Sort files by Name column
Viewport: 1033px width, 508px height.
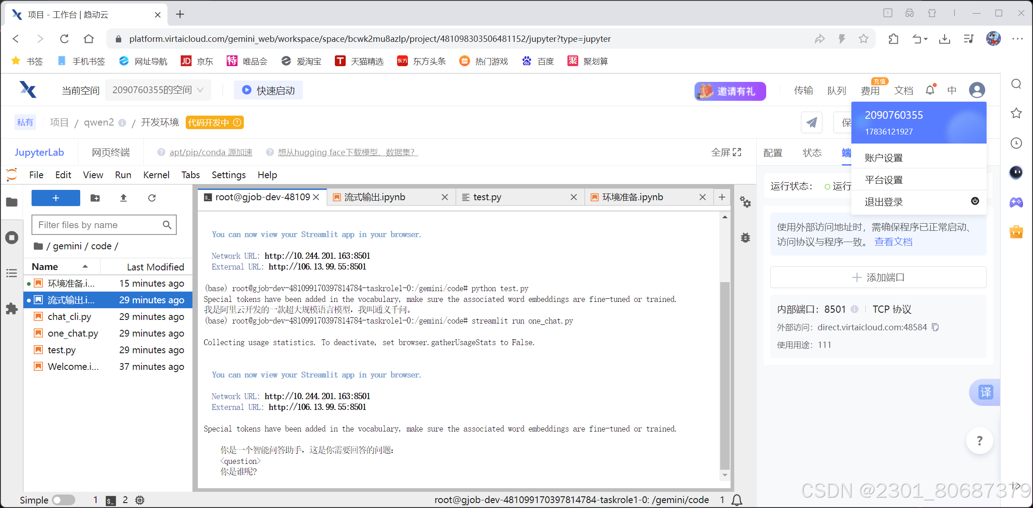45,267
